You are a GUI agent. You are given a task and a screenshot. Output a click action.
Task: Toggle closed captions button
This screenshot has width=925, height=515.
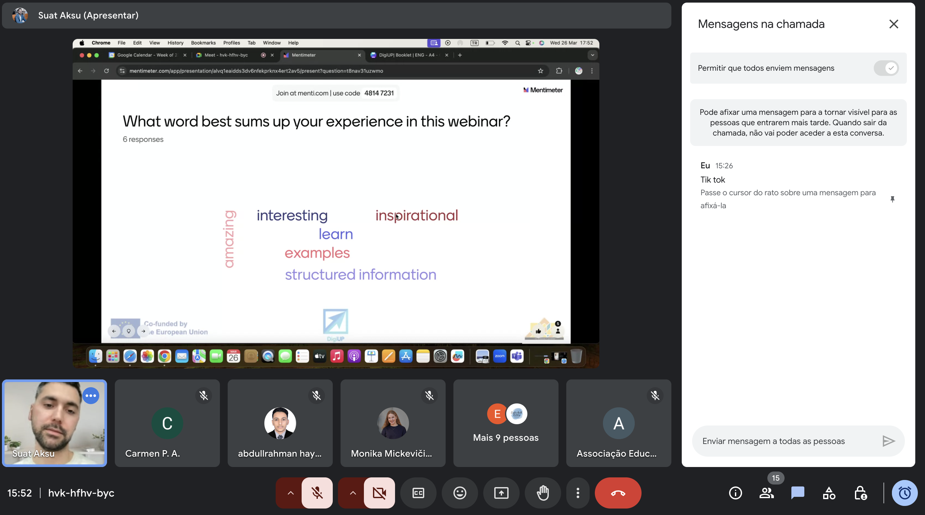(x=418, y=493)
